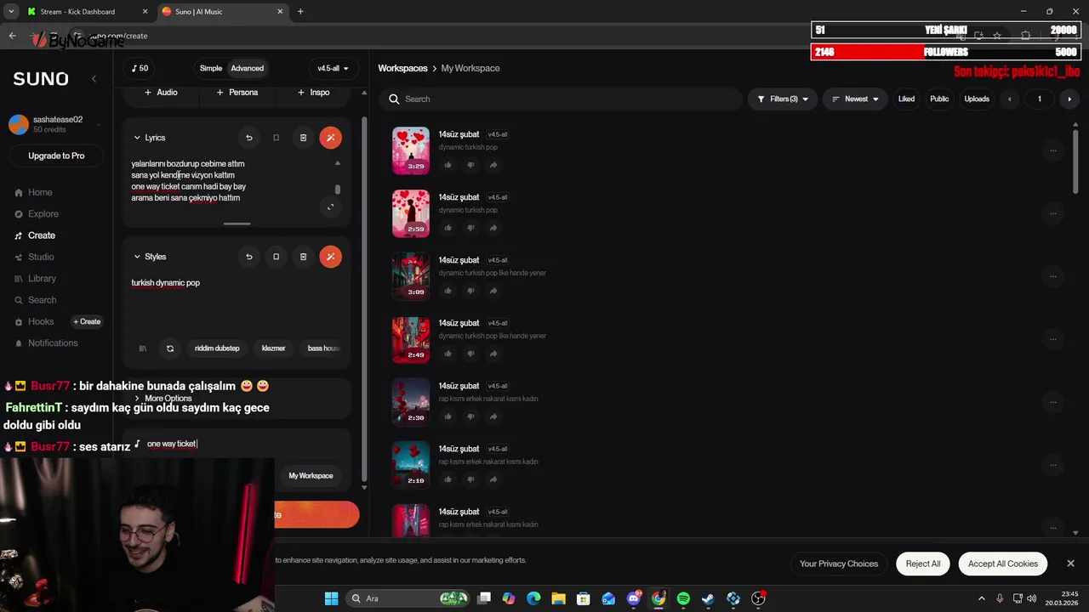Screen dimensions: 1089x612
Task: Go to the next page of songs
Action: pyautogui.click(x=1069, y=99)
